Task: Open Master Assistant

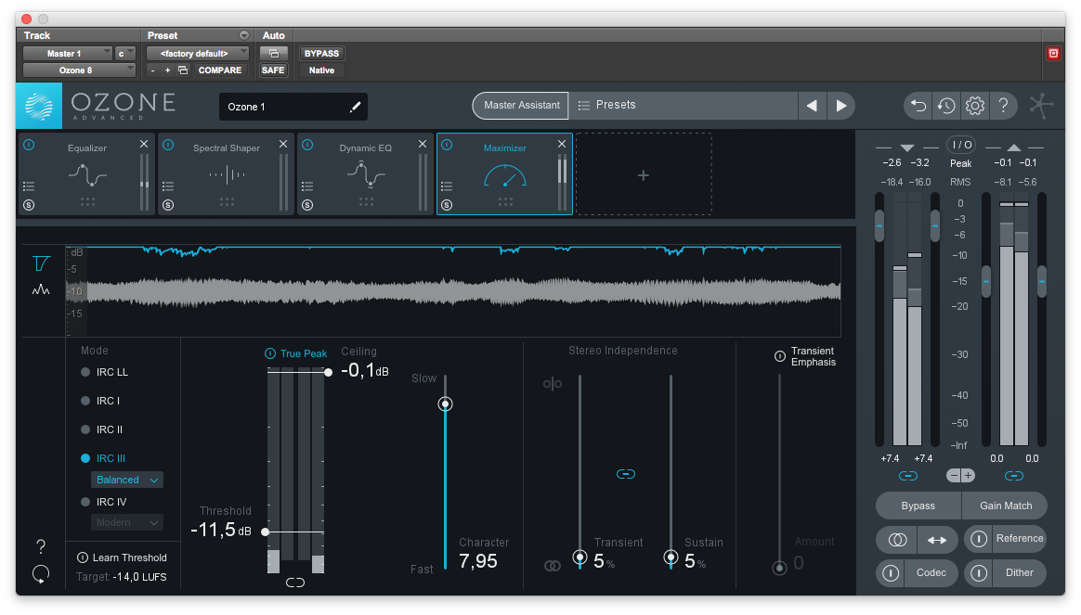Action: (521, 106)
